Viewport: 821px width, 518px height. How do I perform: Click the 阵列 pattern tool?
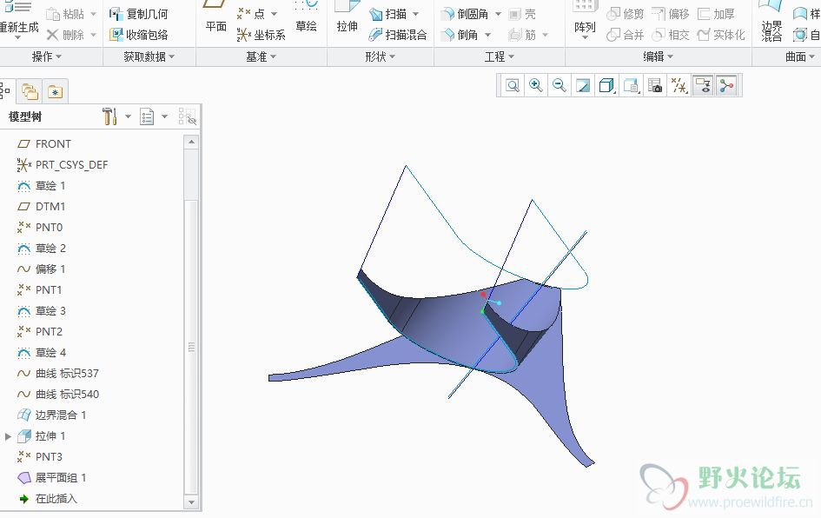point(585,20)
